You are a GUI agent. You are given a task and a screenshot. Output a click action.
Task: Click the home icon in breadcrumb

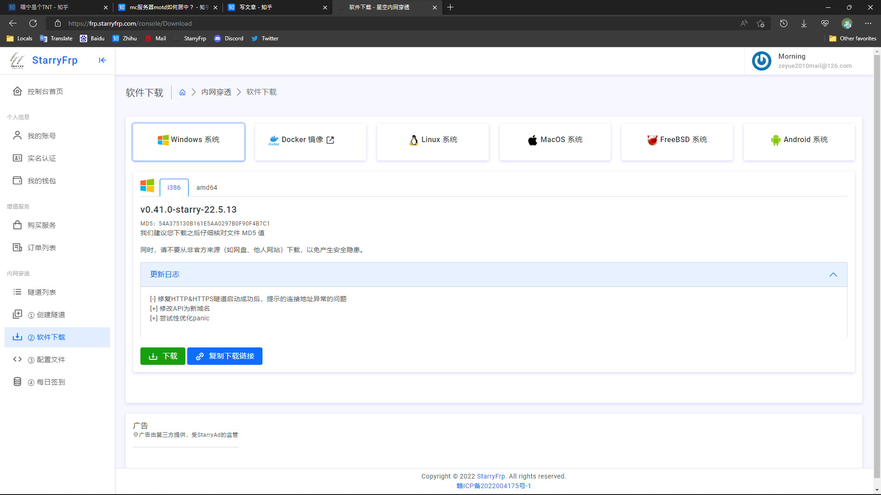tap(182, 92)
